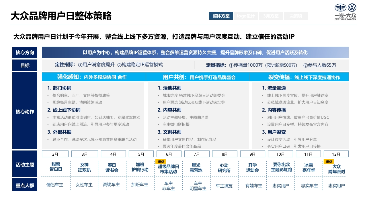
Task: Click the 有娃车主 audience cell
Action: pos(254,186)
